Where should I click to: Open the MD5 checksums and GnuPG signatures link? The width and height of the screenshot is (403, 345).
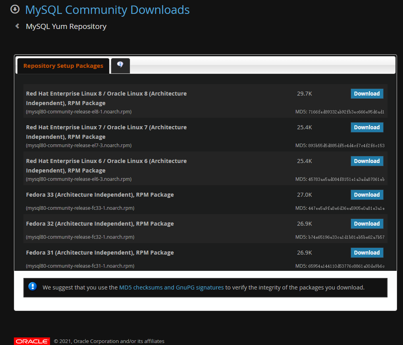coord(172,287)
